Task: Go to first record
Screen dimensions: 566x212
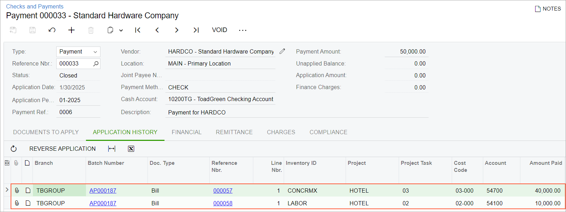Action: 138,30
